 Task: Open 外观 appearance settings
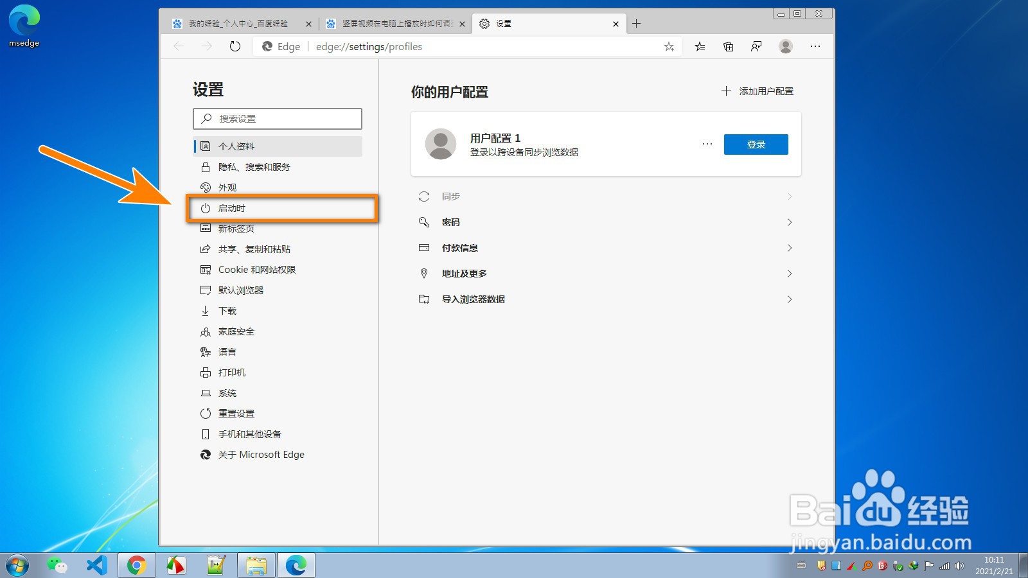(278, 188)
